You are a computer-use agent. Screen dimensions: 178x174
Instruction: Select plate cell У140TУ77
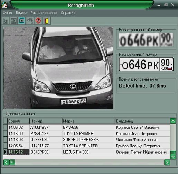tap(46, 146)
